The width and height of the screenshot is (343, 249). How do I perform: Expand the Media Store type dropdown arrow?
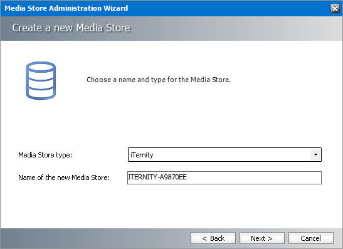coord(315,155)
